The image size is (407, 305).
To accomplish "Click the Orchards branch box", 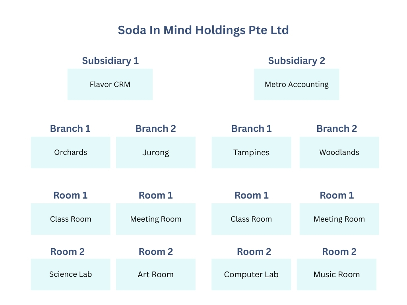I will pyautogui.click(x=71, y=152).
